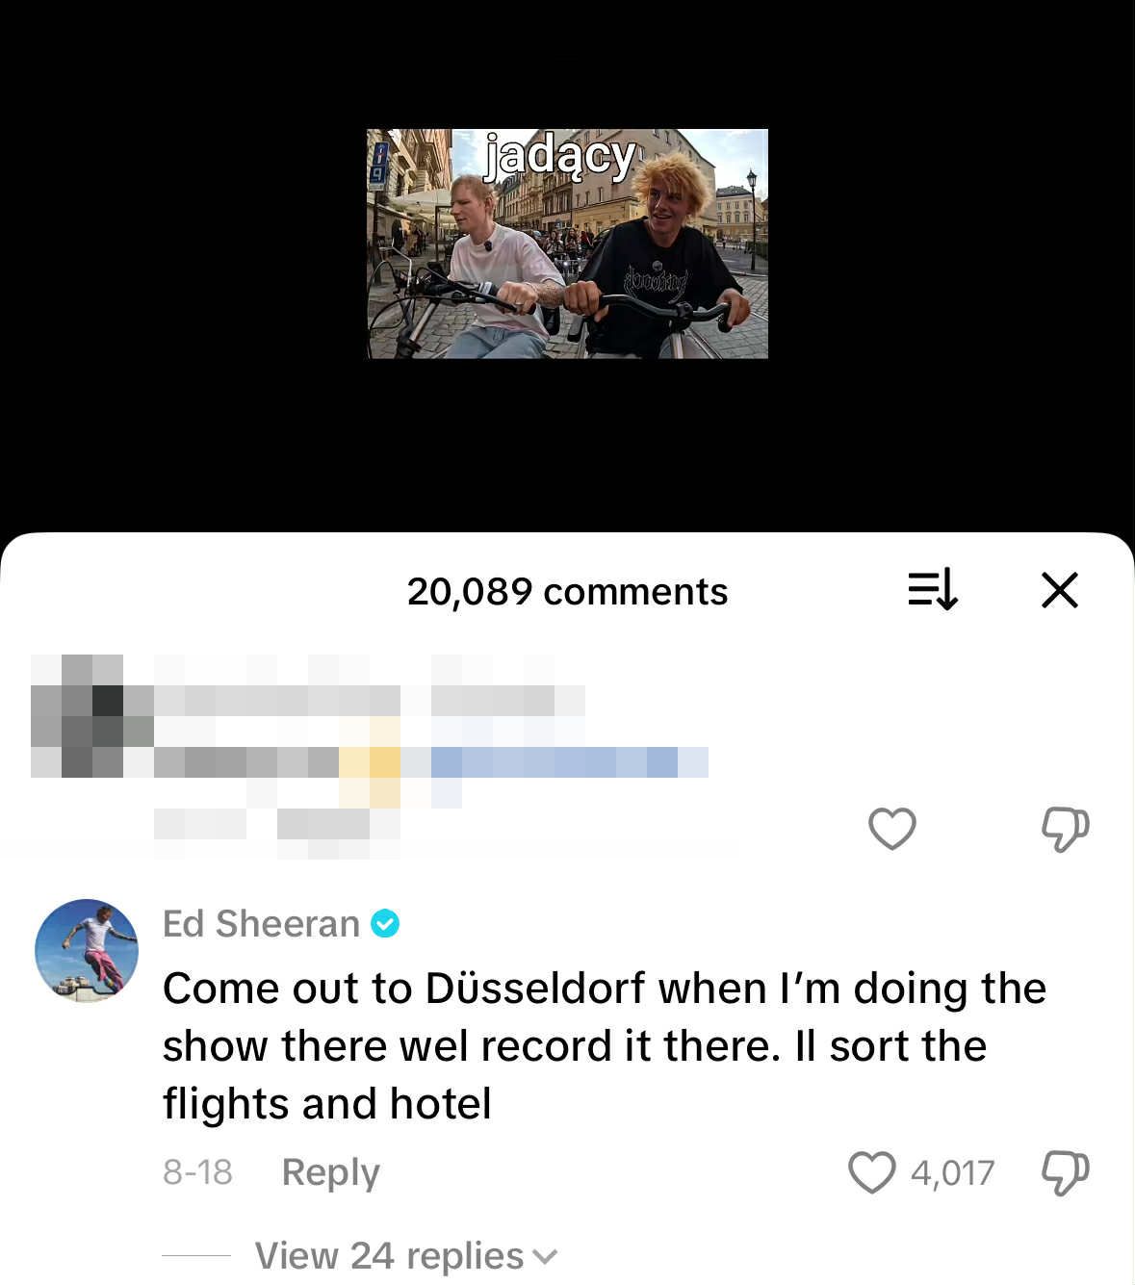The width and height of the screenshot is (1135, 1285).
Task: Tap the blue mention in the blurred comment
Action: [570, 762]
